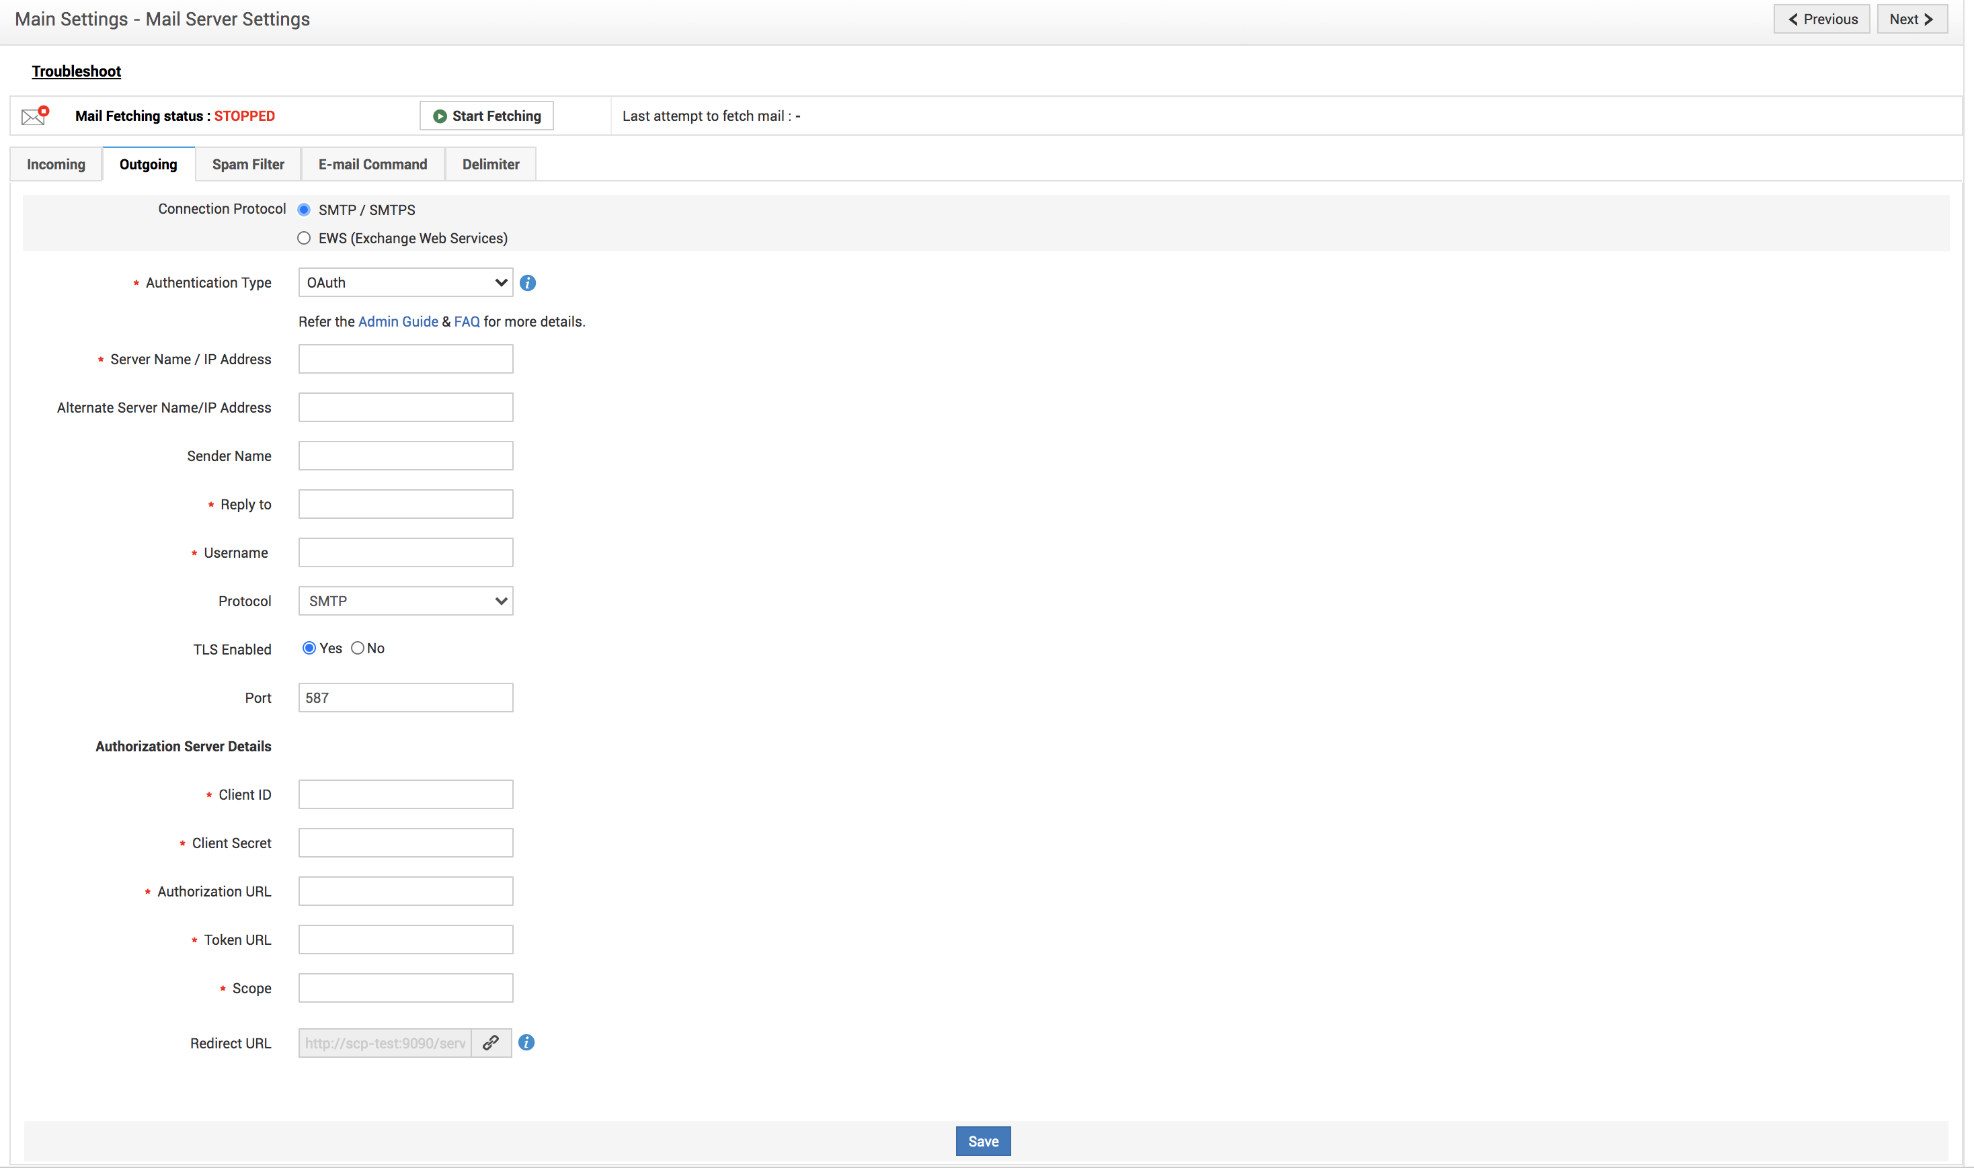Click the info icon beside Authentication Type
The height and width of the screenshot is (1168, 1974).
[x=528, y=284]
